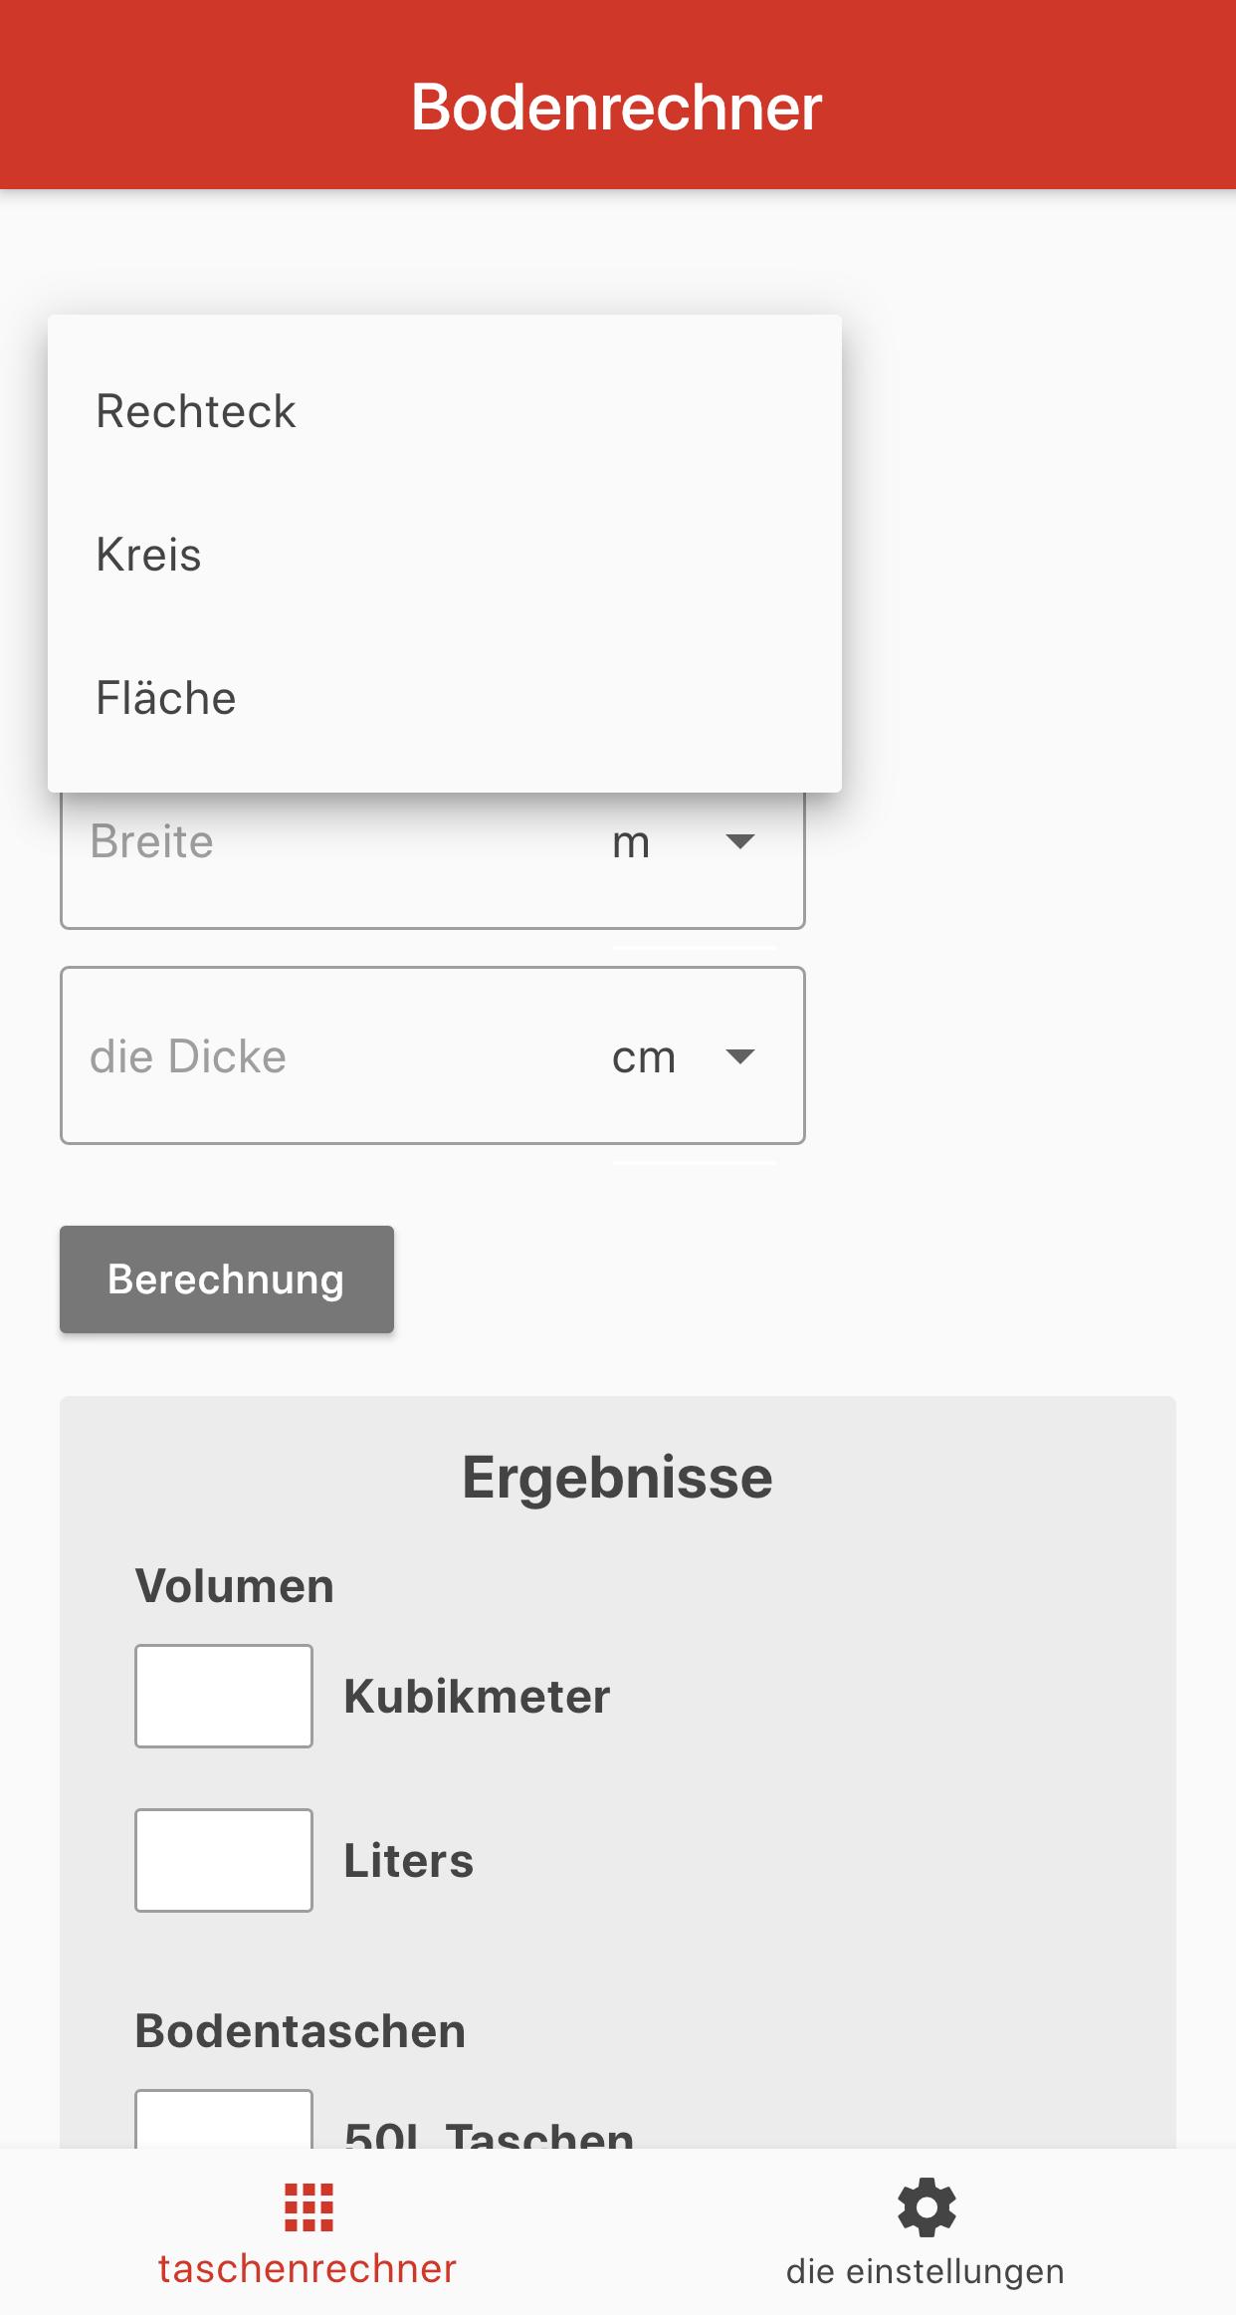Click the Bodentaschen section label
The height and width of the screenshot is (2315, 1236).
(x=301, y=2031)
